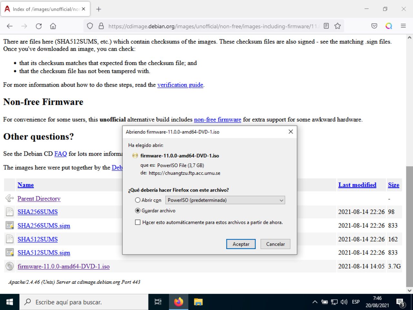Show site security padlock details
This screenshot has height=310, width=413.
[101, 26]
